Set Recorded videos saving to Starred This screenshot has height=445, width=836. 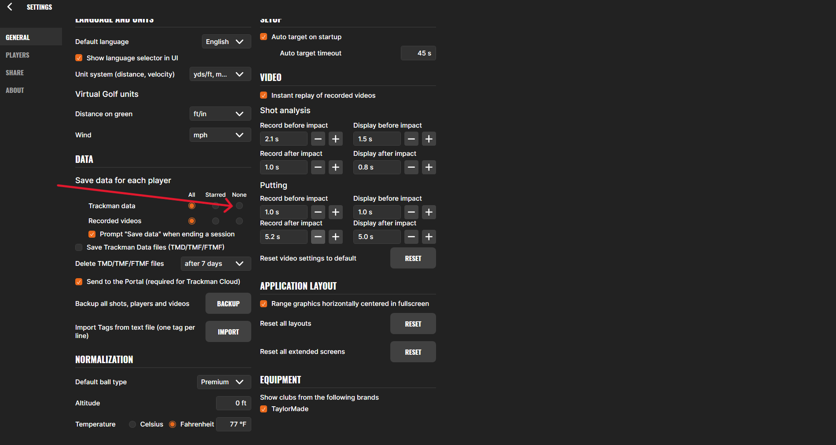216,221
